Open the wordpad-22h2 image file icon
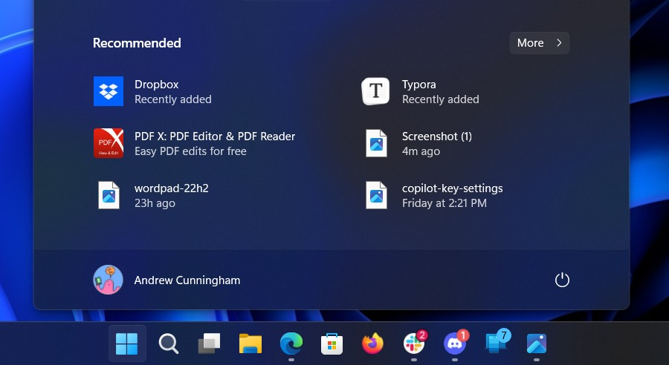This screenshot has height=365, width=669. [x=109, y=195]
